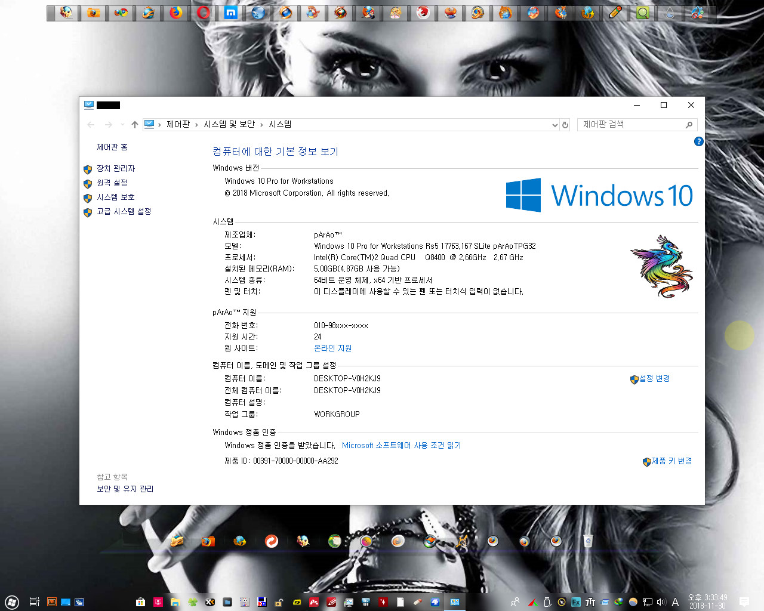Click 설정 변경 next to computer name
Image resolution: width=764 pixels, height=611 pixels.
click(655, 379)
